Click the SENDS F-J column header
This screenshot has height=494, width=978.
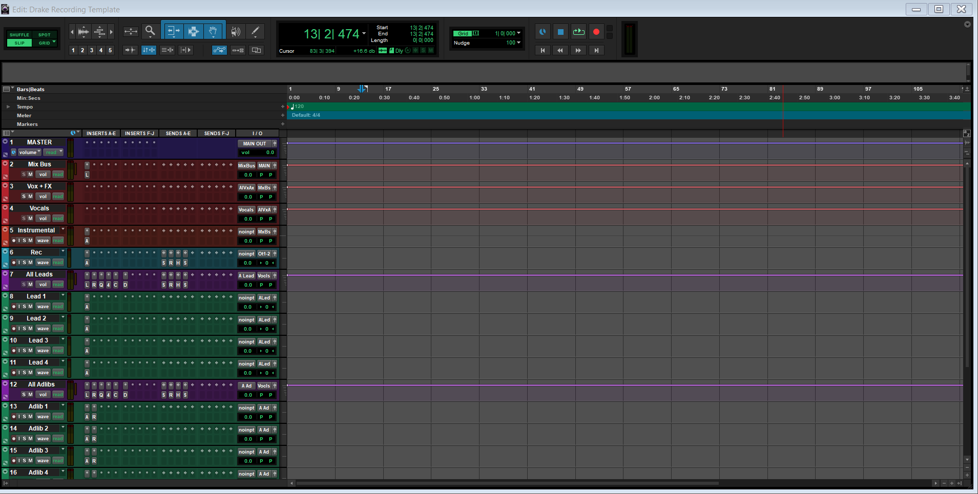[x=216, y=133]
